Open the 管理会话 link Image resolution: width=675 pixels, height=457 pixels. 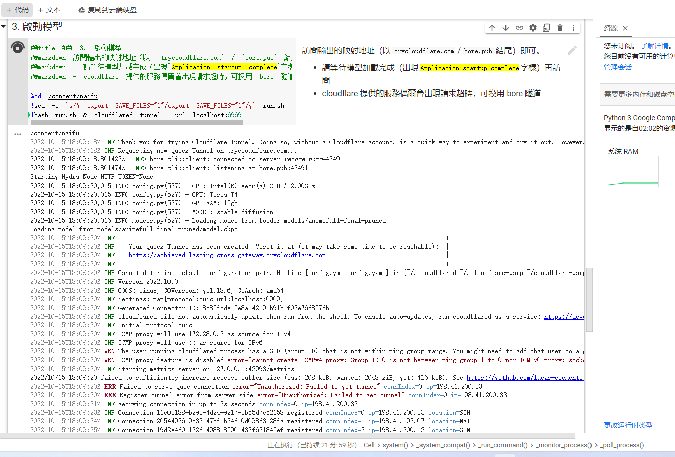coord(618,67)
